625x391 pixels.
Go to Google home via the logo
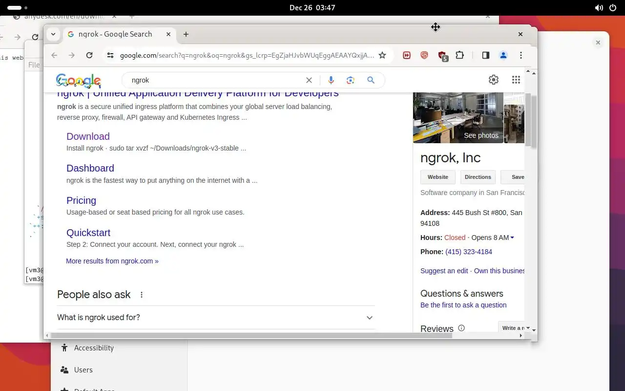pos(79,81)
